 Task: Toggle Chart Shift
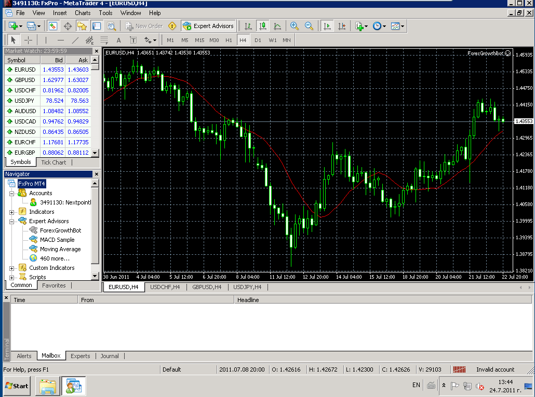pos(342,26)
